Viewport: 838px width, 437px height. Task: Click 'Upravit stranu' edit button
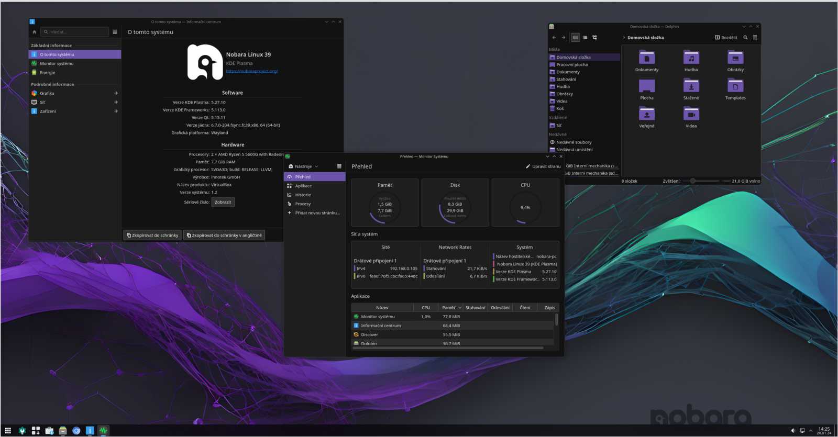(x=543, y=166)
